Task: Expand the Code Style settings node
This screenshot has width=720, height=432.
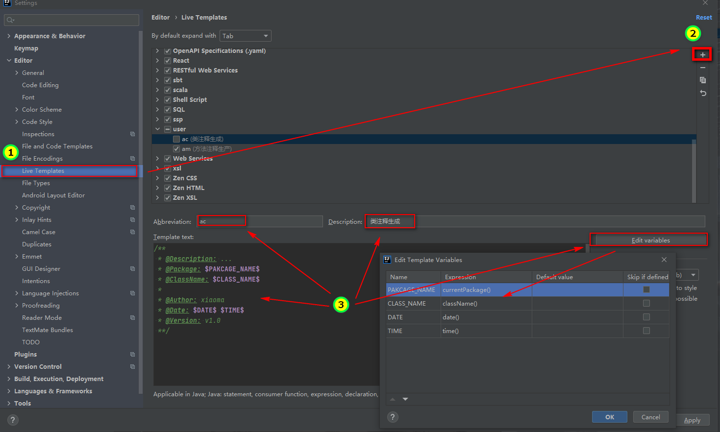Action: (17, 121)
